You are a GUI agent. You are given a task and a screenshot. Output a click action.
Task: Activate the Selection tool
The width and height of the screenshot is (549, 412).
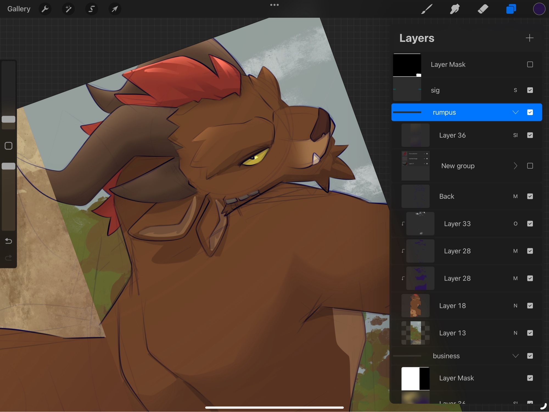[91, 9]
